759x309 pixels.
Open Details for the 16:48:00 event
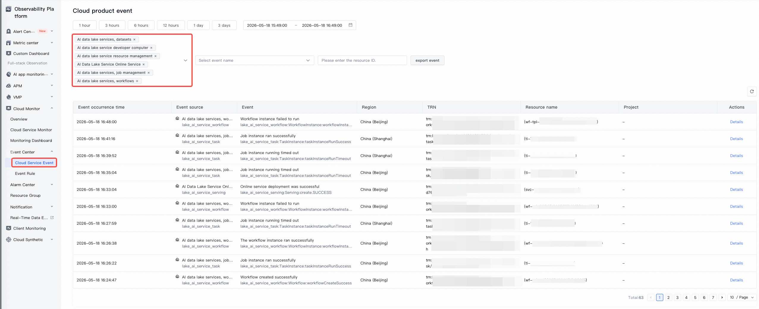pos(736,122)
